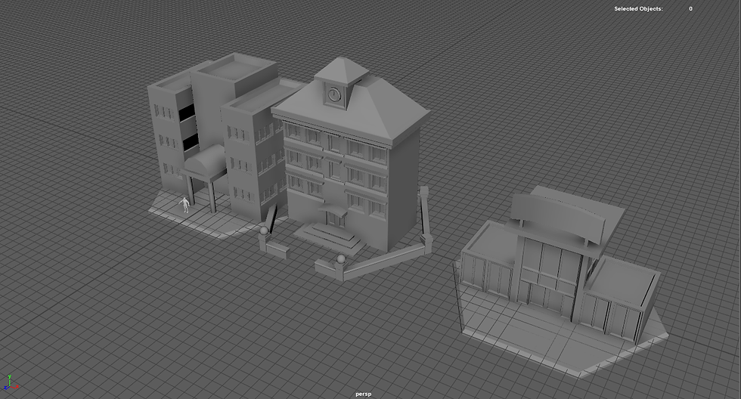Select the sphere on the front gate pillar
The width and height of the screenshot is (741, 399).
click(341, 258)
